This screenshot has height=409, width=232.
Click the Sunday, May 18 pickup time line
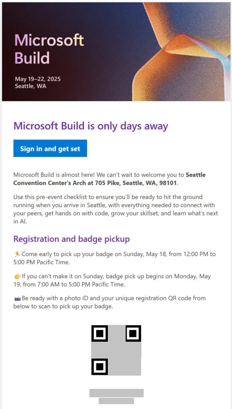coord(115,258)
